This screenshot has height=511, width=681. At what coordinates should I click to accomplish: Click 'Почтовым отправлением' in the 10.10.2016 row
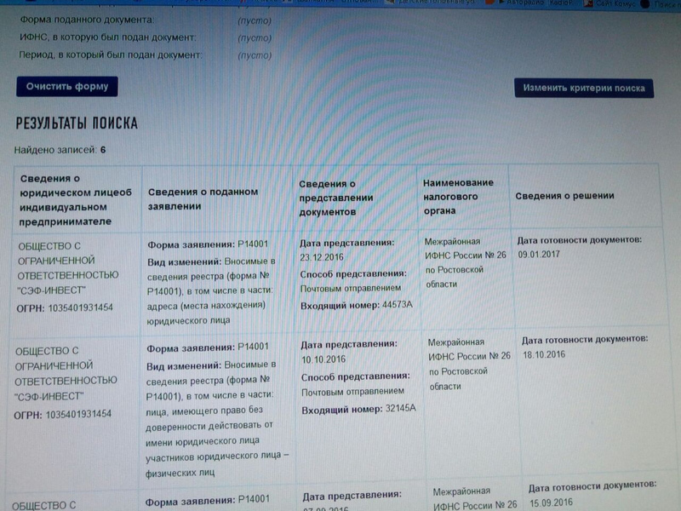coord(352,392)
